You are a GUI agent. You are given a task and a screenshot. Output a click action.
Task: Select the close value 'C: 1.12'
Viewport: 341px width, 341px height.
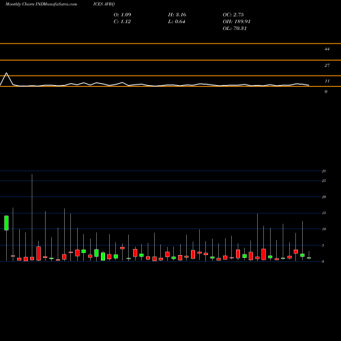click(122, 22)
